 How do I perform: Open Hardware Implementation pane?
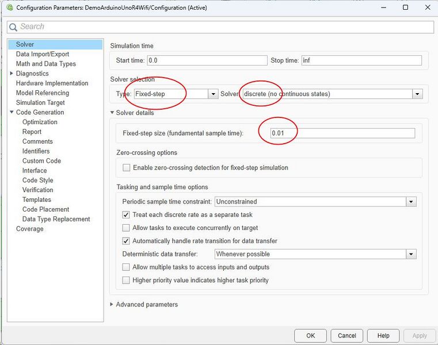click(x=52, y=83)
